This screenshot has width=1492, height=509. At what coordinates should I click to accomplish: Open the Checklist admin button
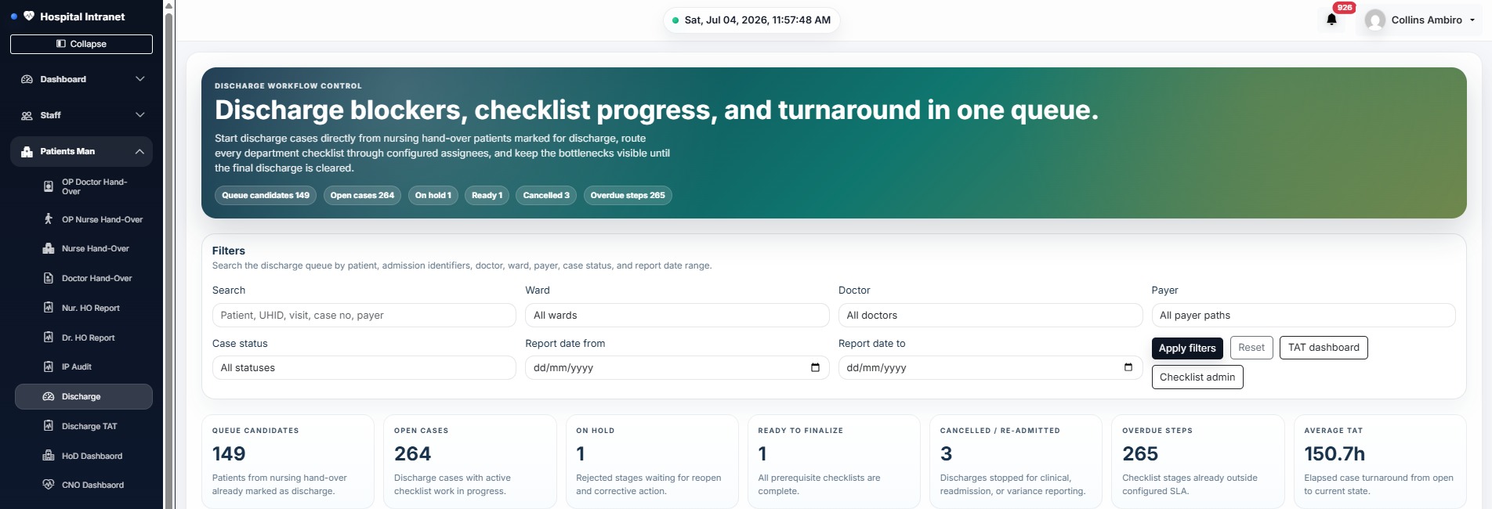point(1197,377)
